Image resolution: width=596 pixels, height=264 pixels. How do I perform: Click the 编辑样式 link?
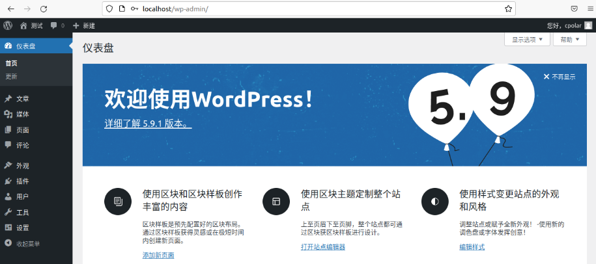tap(472, 247)
